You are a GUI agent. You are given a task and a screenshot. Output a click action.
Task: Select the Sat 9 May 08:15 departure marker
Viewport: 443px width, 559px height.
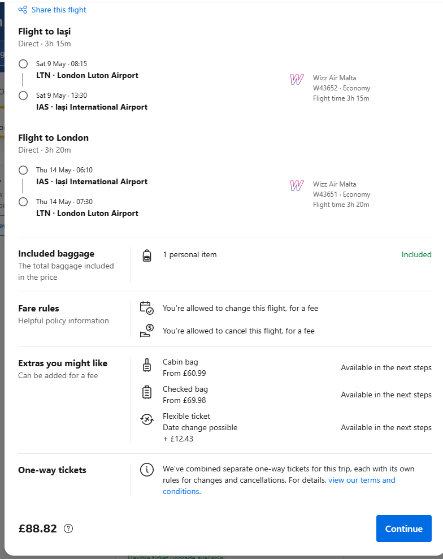coord(23,64)
